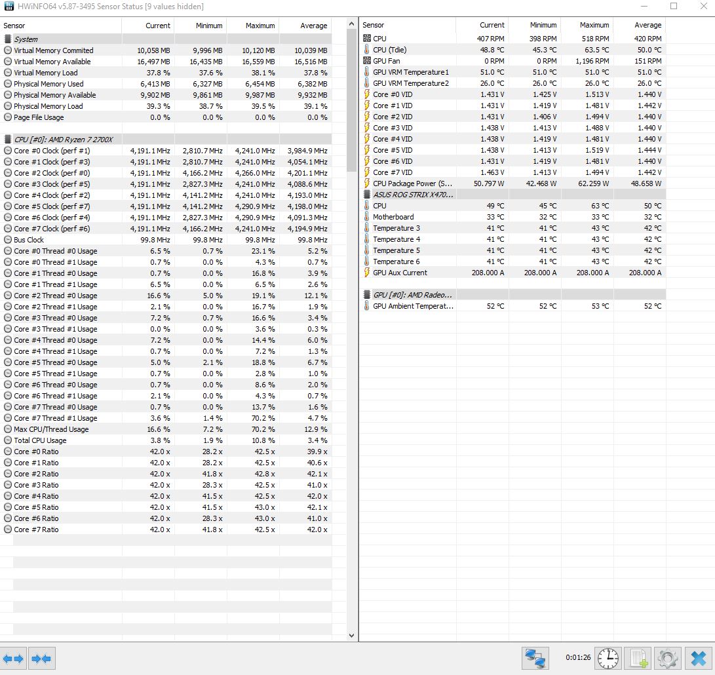Screen dimensions: 715x675
Task: Click the lightning icon beside CPU Package Power
Action: (366, 183)
